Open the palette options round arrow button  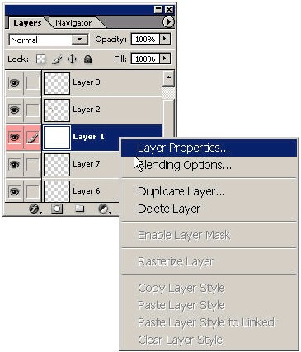pyautogui.click(x=168, y=22)
